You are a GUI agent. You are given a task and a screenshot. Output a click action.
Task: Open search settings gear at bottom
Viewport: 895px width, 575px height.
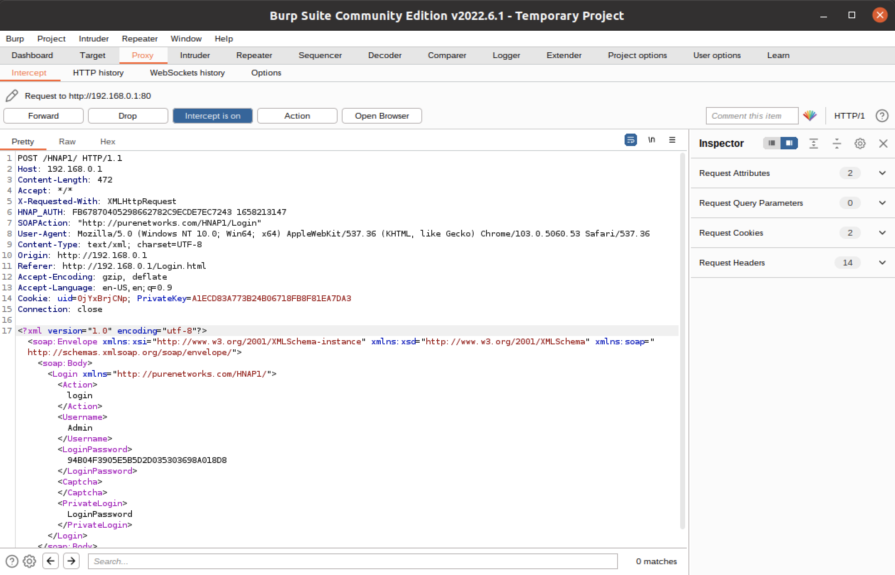[x=29, y=561]
